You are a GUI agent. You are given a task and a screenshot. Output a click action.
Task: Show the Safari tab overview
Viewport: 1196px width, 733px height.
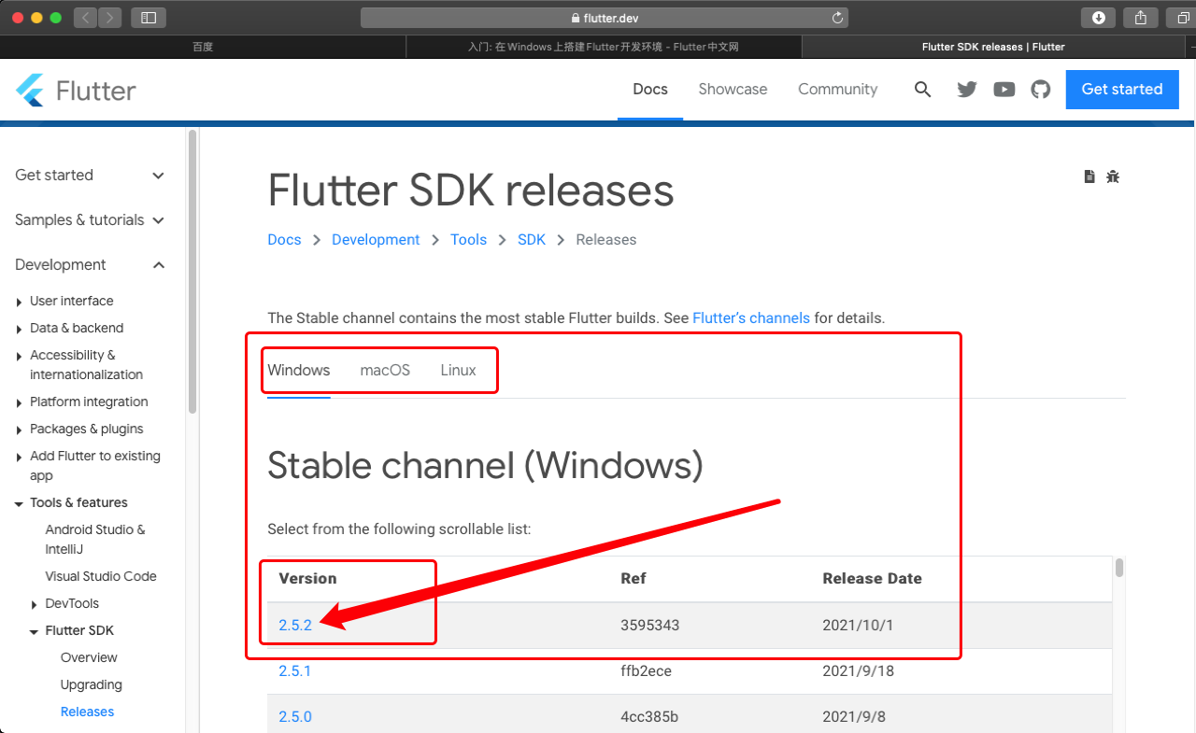click(1183, 17)
